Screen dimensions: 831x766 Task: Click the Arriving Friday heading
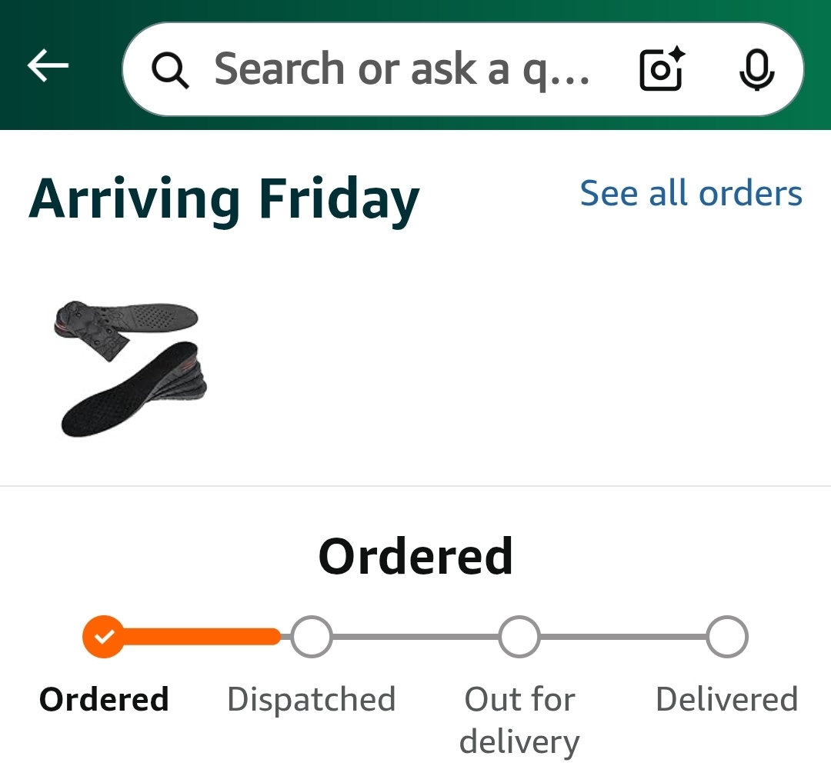[x=224, y=198]
